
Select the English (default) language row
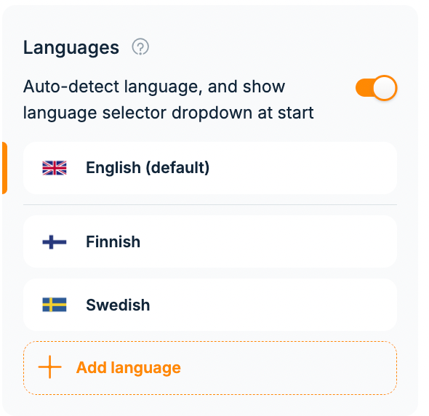pyautogui.click(x=210, y=168)
